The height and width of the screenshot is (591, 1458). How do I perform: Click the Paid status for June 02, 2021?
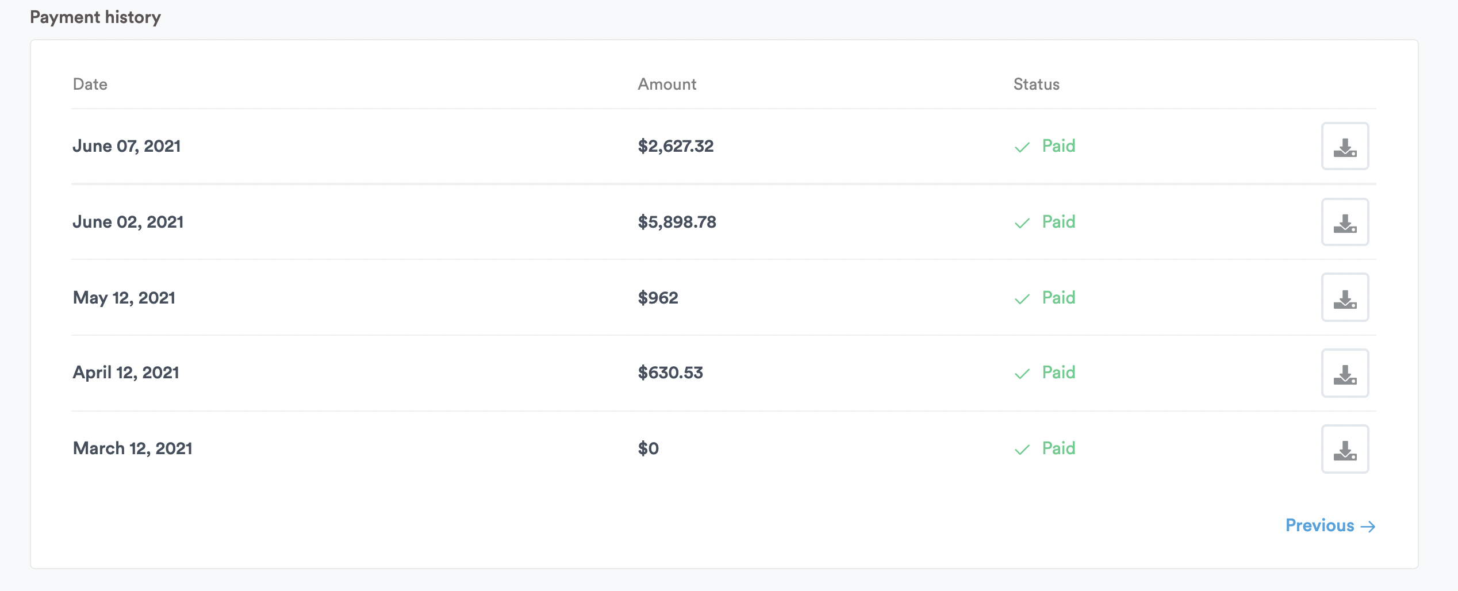[1058, 222]
